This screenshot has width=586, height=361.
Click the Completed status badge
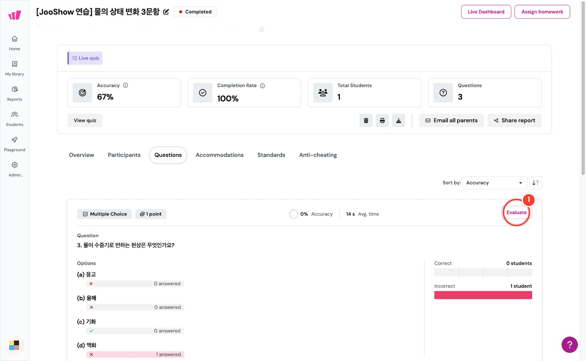(195, 12)
